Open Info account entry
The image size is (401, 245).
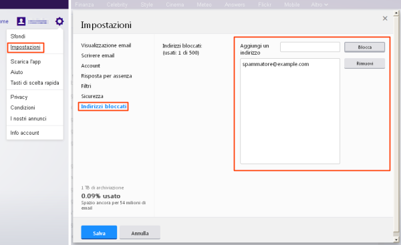pos(25,133)
